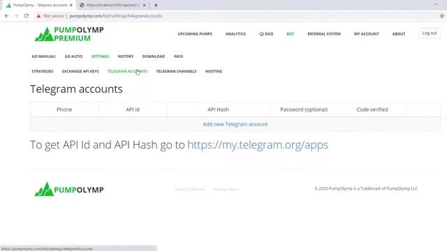Click the 2020 PumpOlymp copyright text
The width and height of the screenshot is (447, 251).
click(366, 188)
